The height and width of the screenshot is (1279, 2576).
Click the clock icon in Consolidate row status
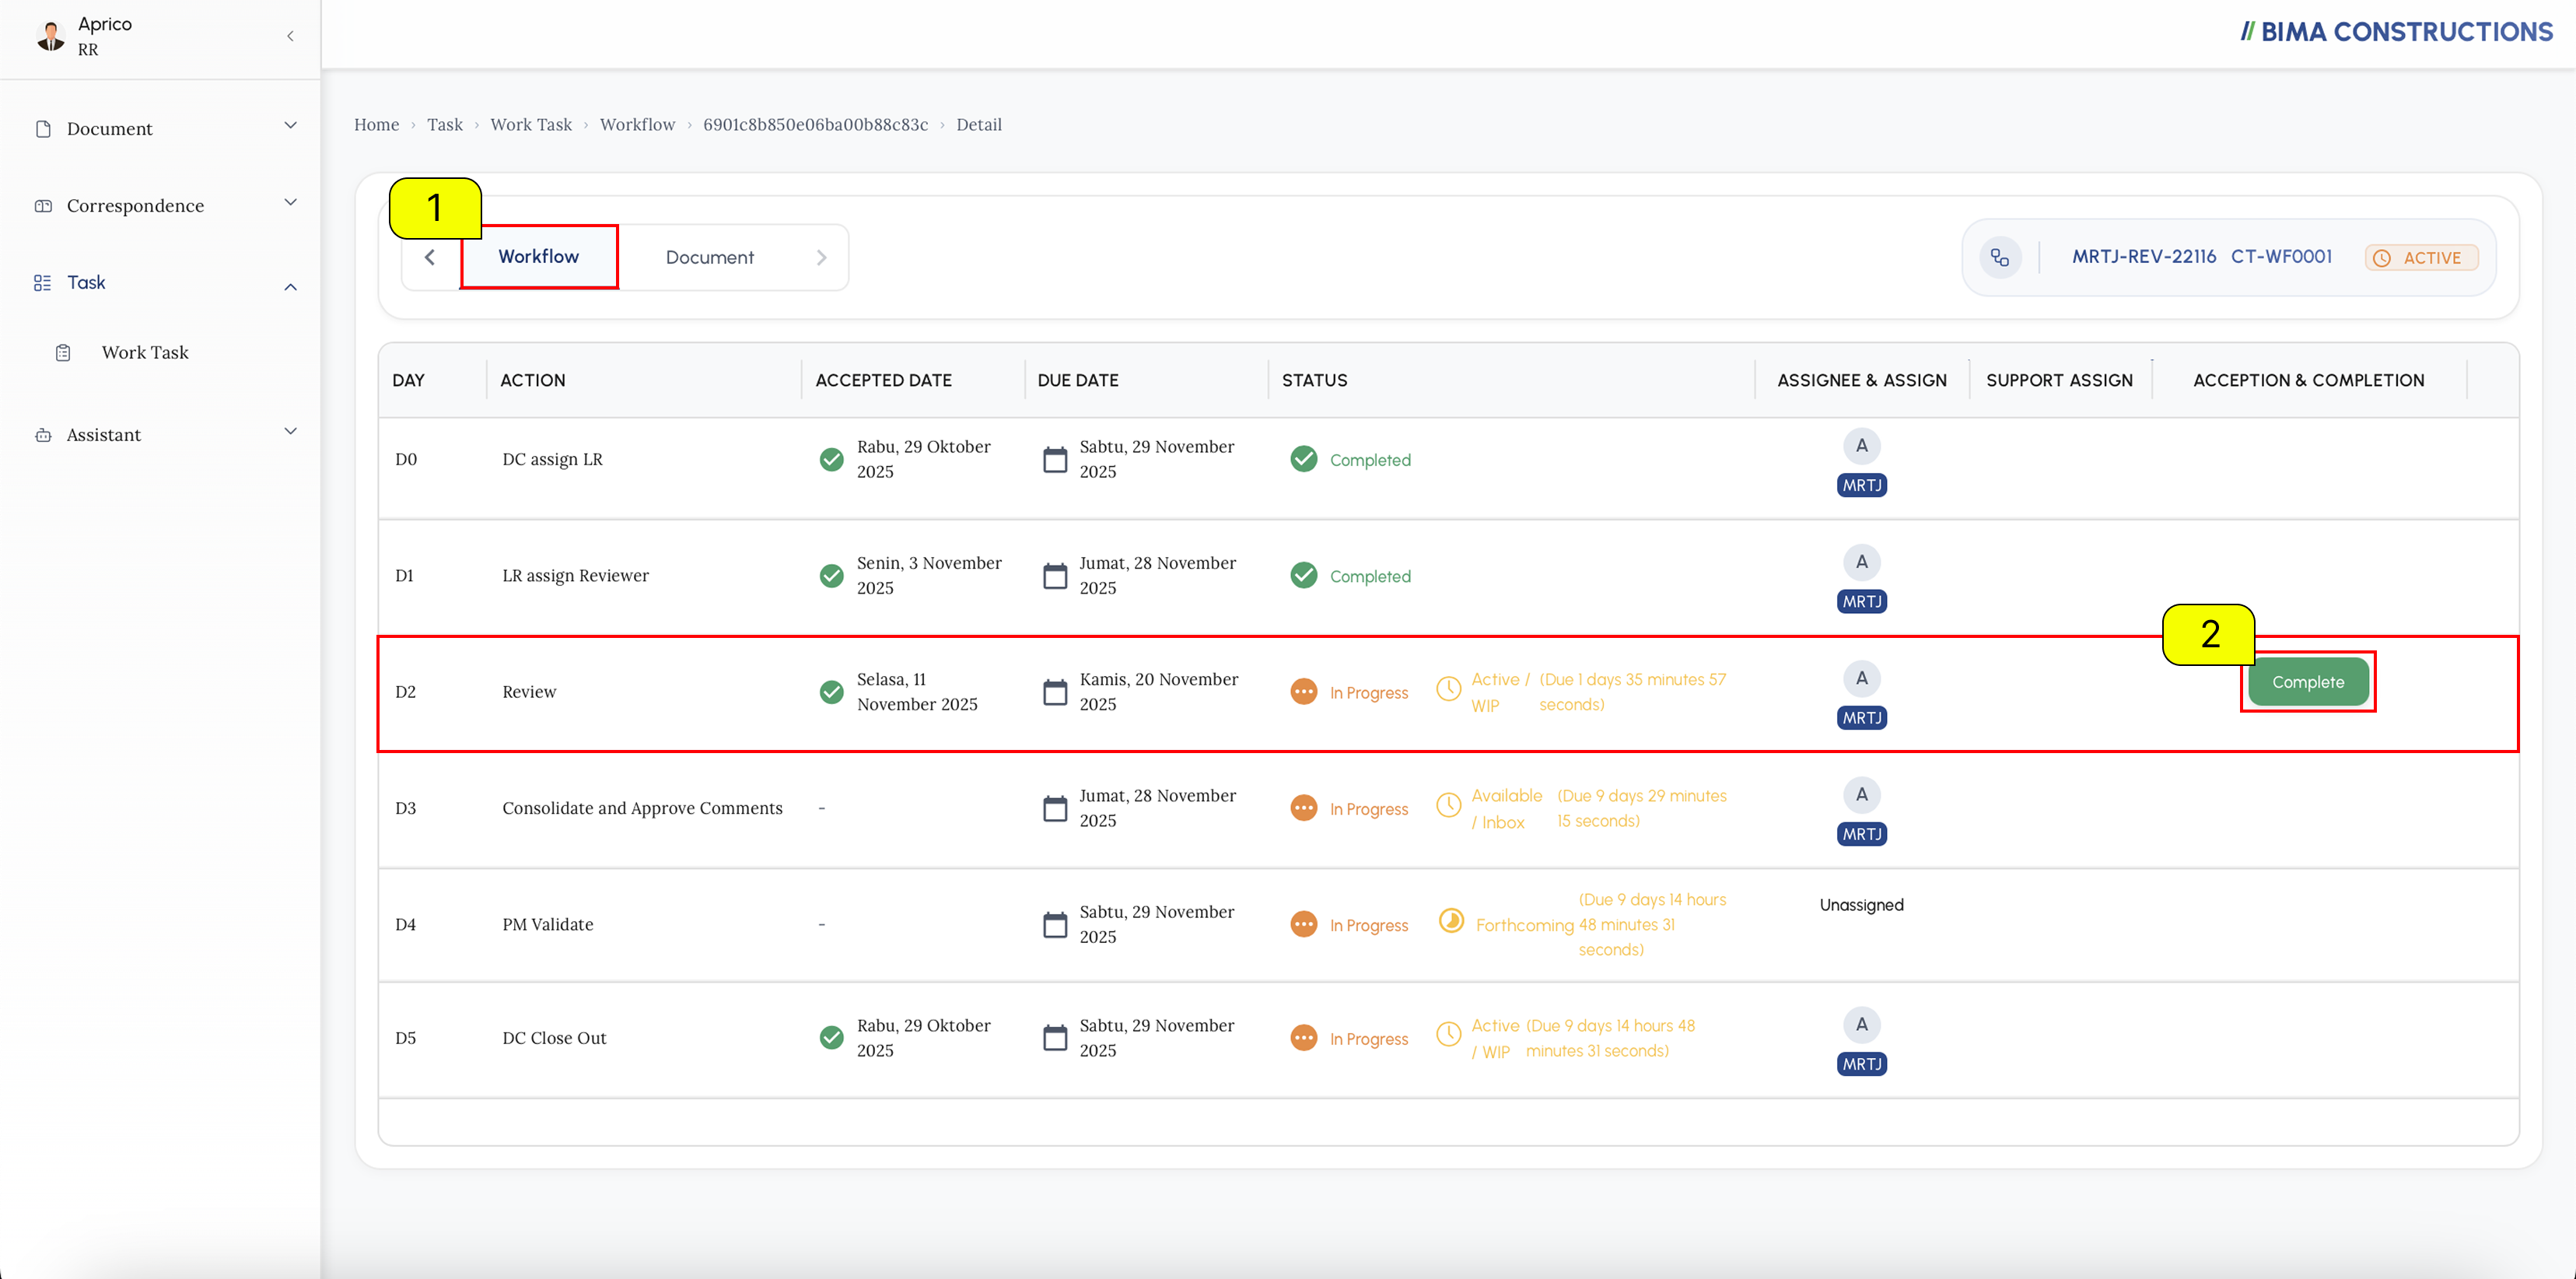tap(1449, 805)
